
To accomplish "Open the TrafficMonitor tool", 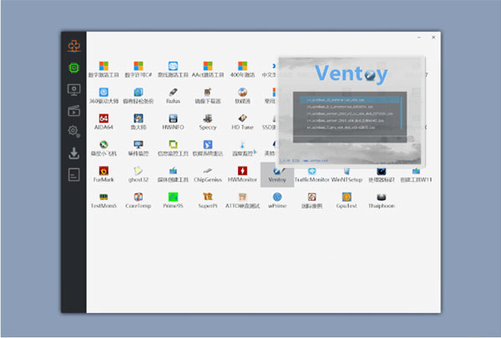I will click(x=311, y=173).
